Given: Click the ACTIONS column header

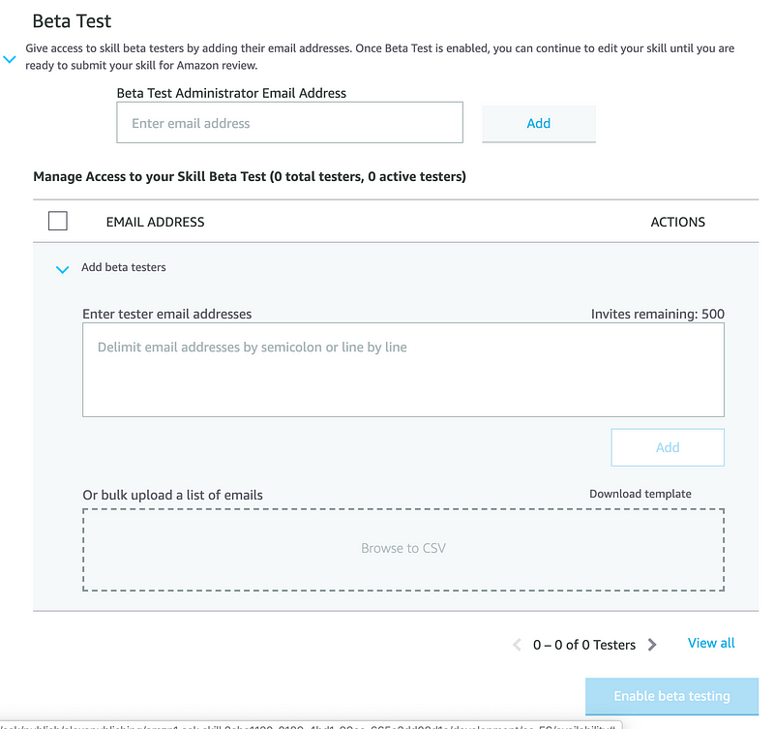Looking at the screenshot, I should pyautogui.click(x=677, y=222).
